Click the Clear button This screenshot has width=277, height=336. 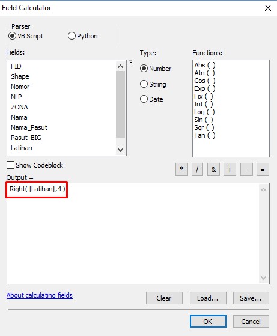point(164,298)
